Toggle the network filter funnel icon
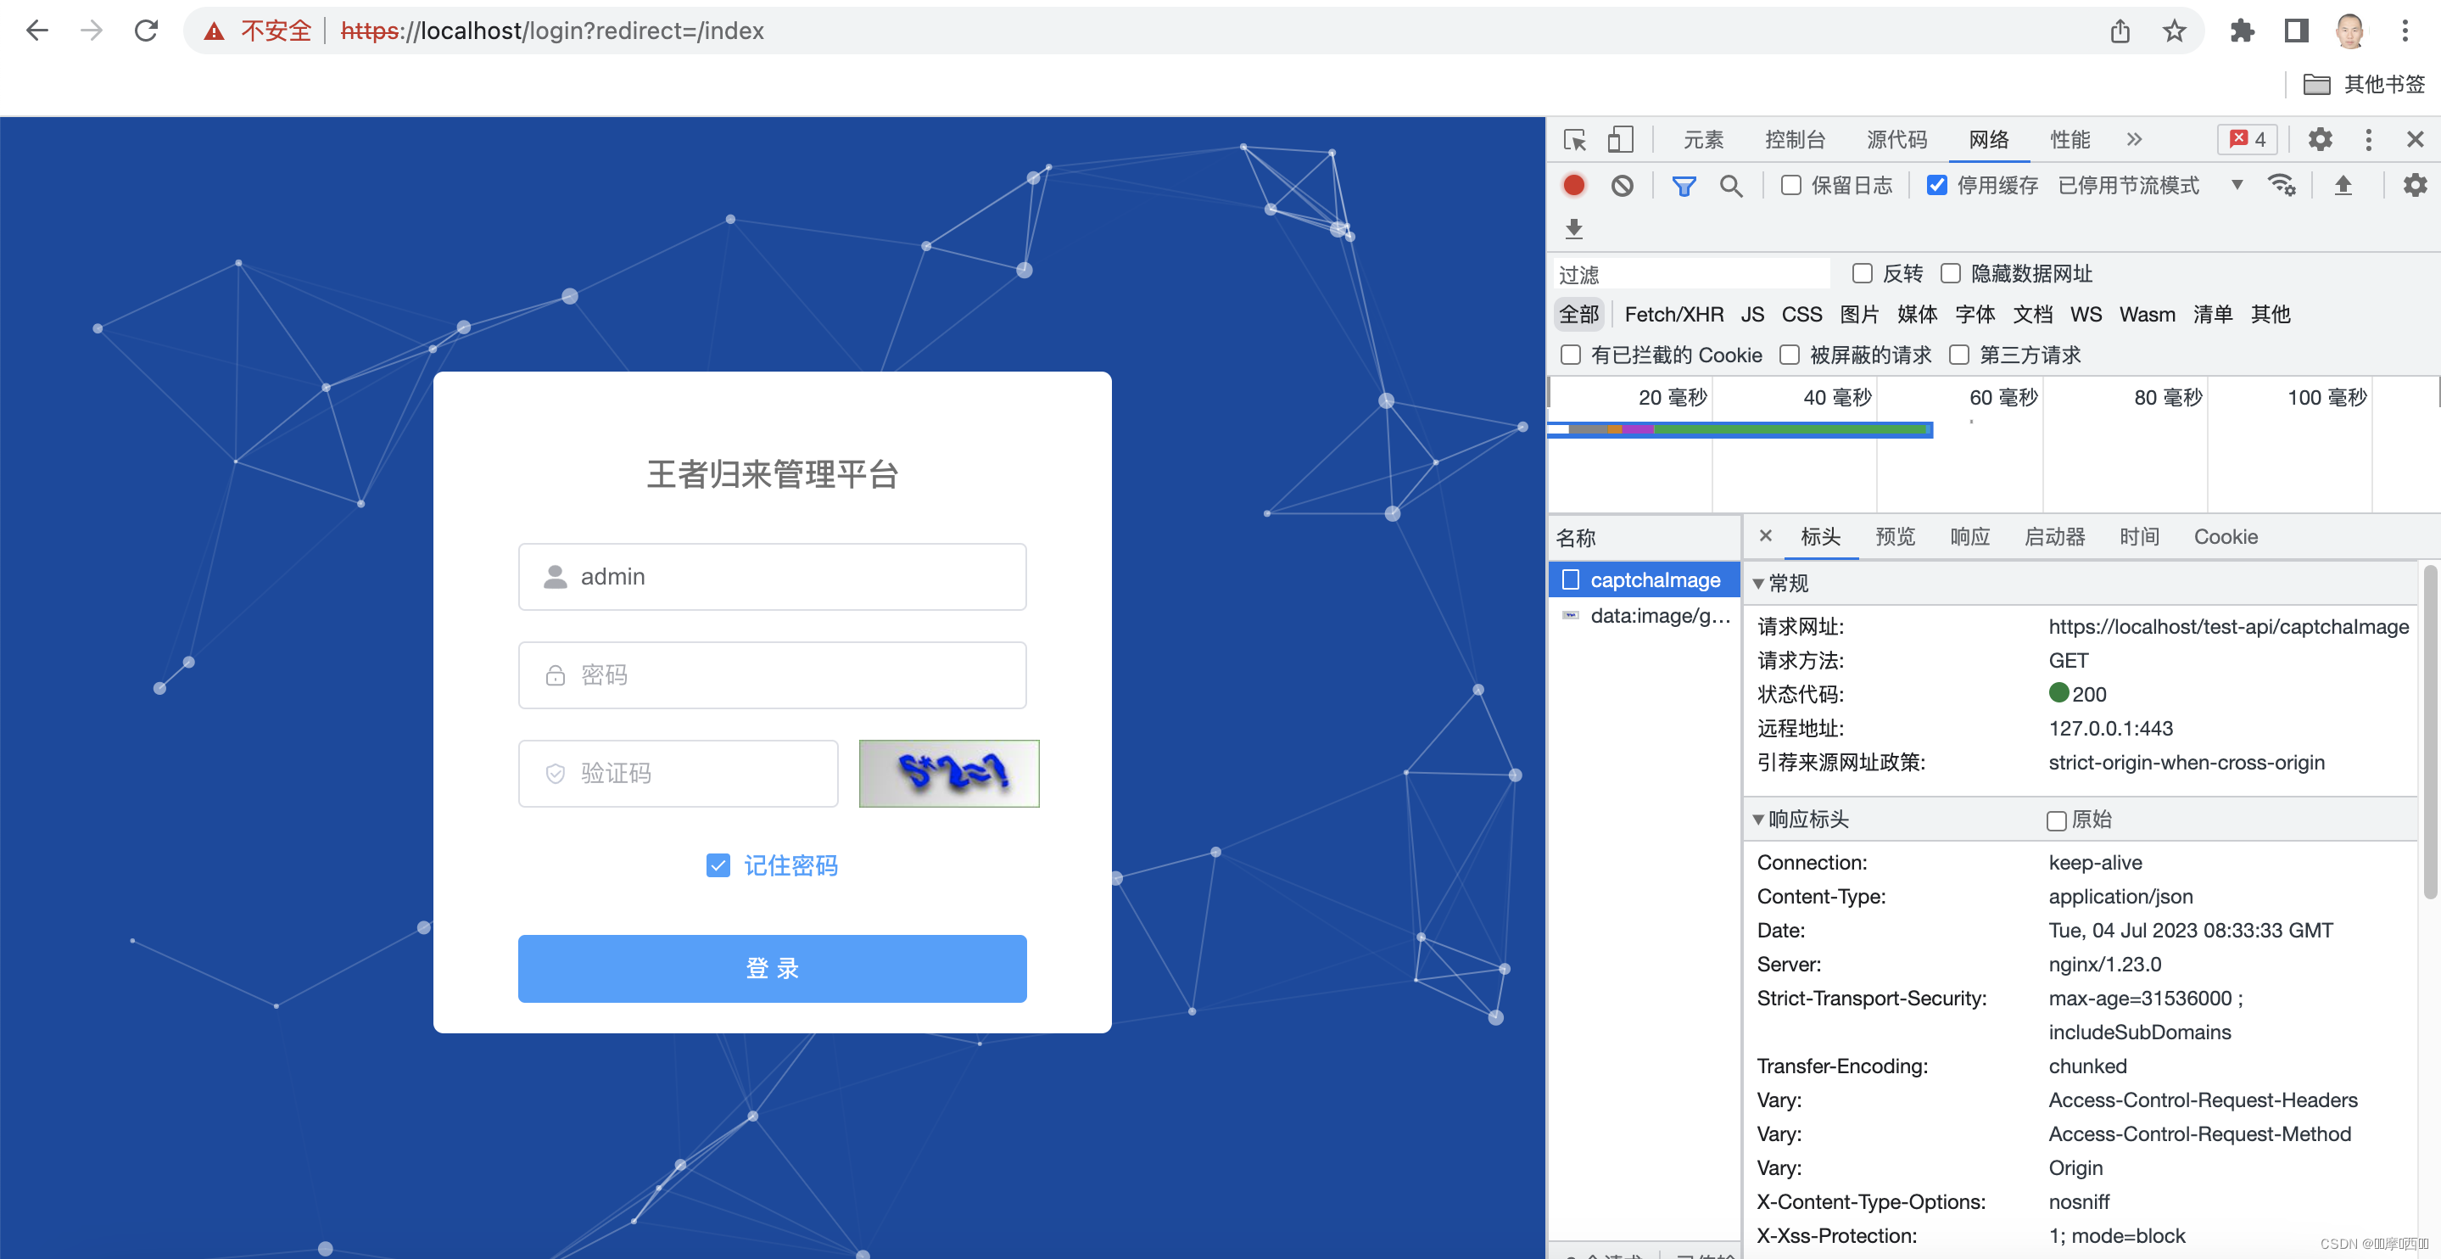The width and height of the screenshot is (2441, 1259). (x=1684, y=186)
